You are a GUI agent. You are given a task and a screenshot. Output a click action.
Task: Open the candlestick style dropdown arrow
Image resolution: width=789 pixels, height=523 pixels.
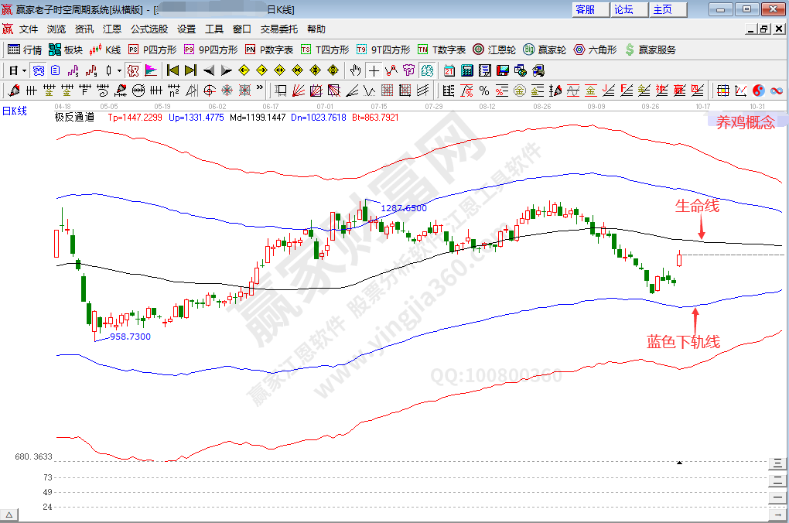[119, 70]
